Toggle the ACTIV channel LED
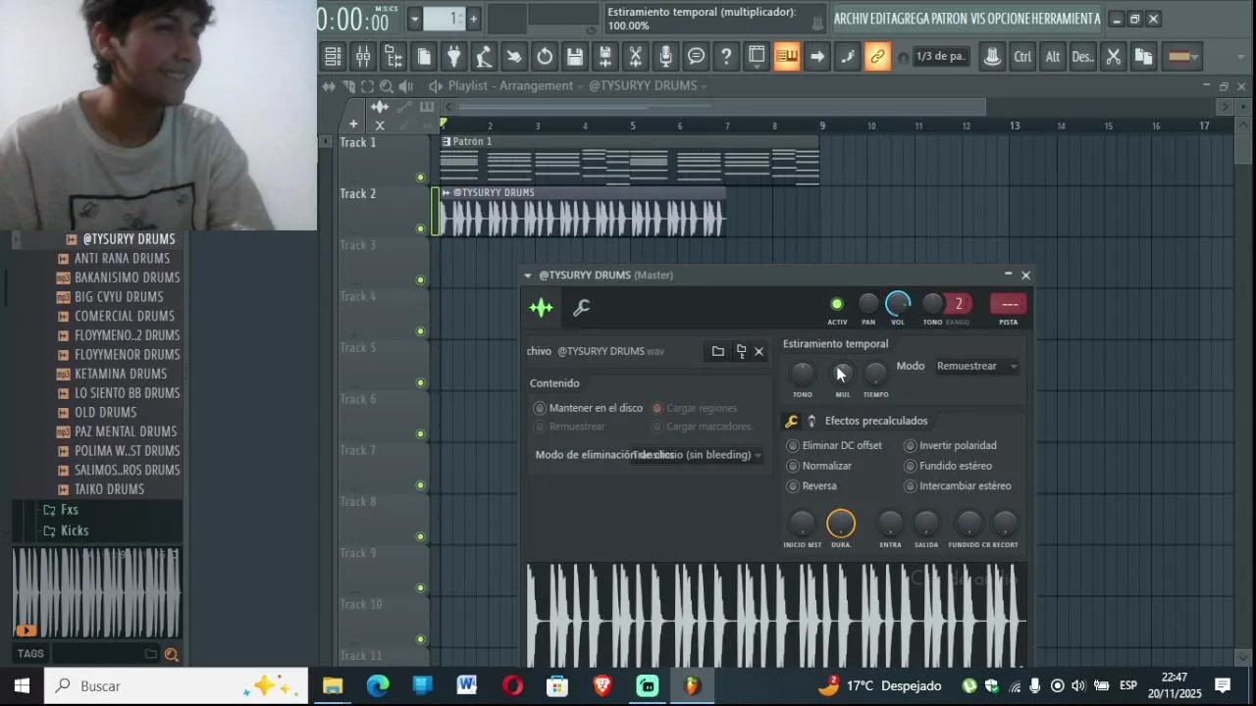 (837, 305)
